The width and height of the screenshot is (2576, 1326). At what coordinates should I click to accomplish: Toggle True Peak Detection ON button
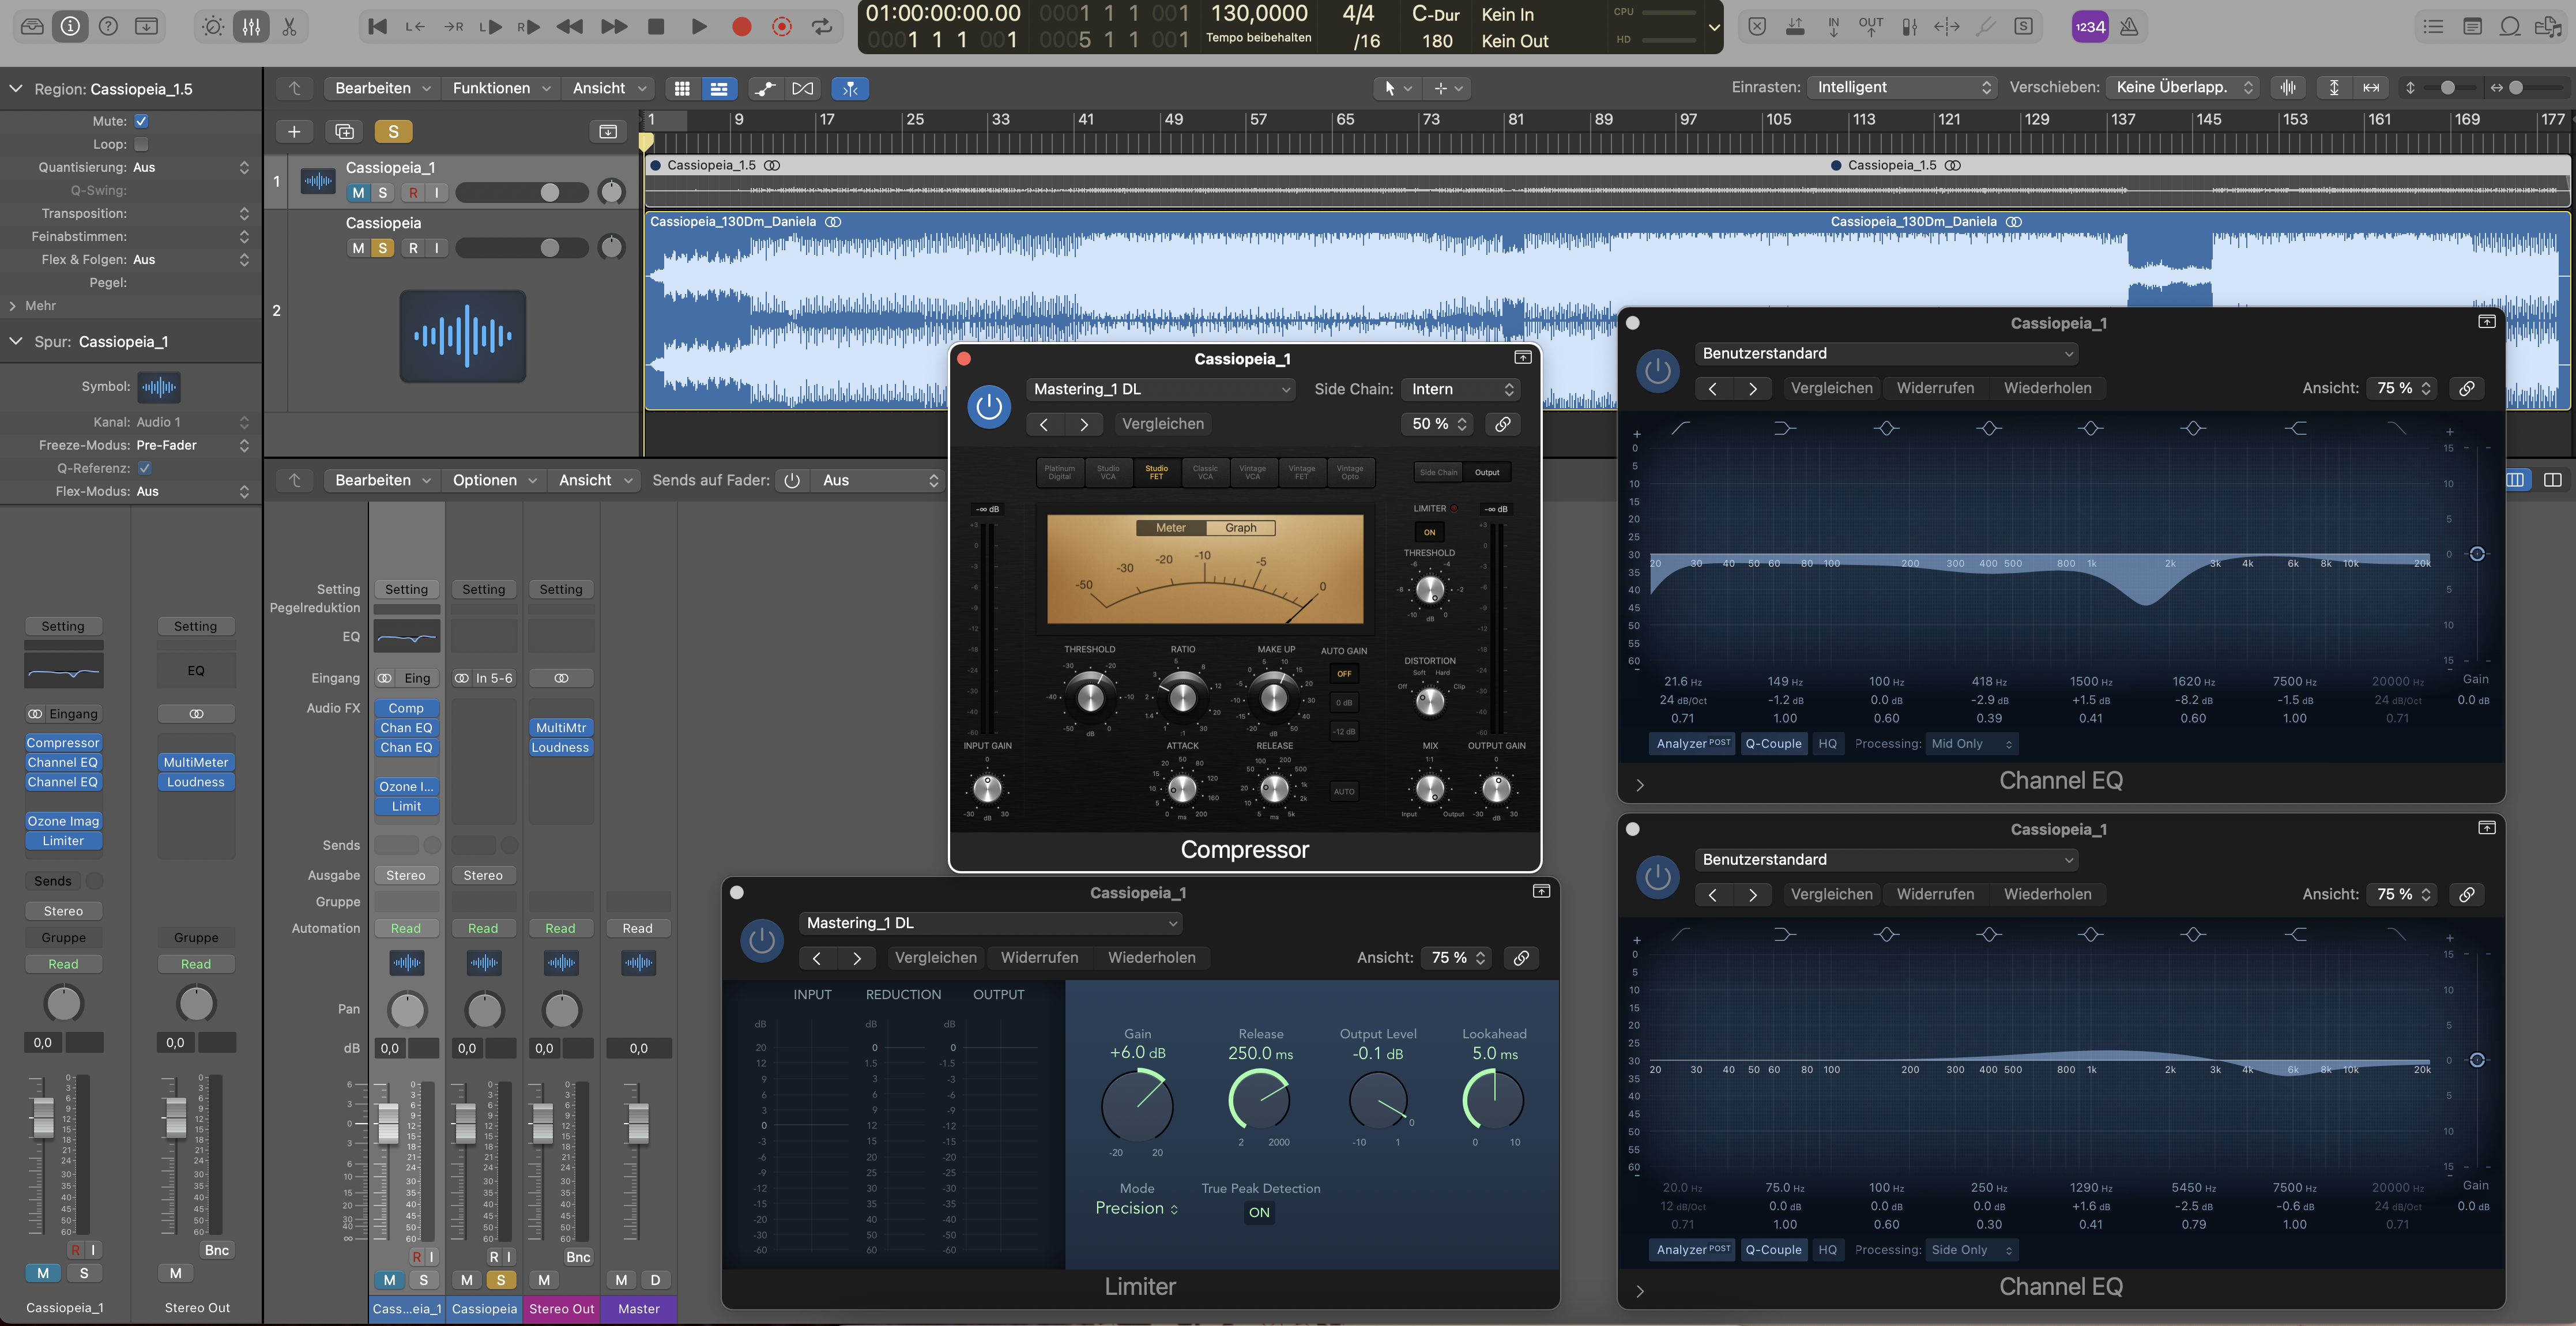(x=1259, y=1212)
